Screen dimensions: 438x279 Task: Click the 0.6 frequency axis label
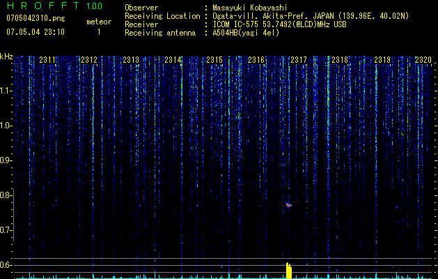coord(5,265)
